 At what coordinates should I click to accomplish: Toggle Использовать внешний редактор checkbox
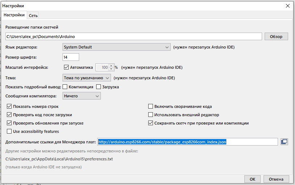(x=151, y=115)
